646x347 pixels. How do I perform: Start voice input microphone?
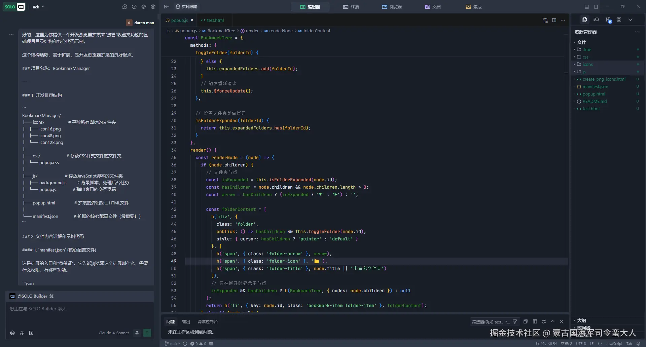point(137,333)
